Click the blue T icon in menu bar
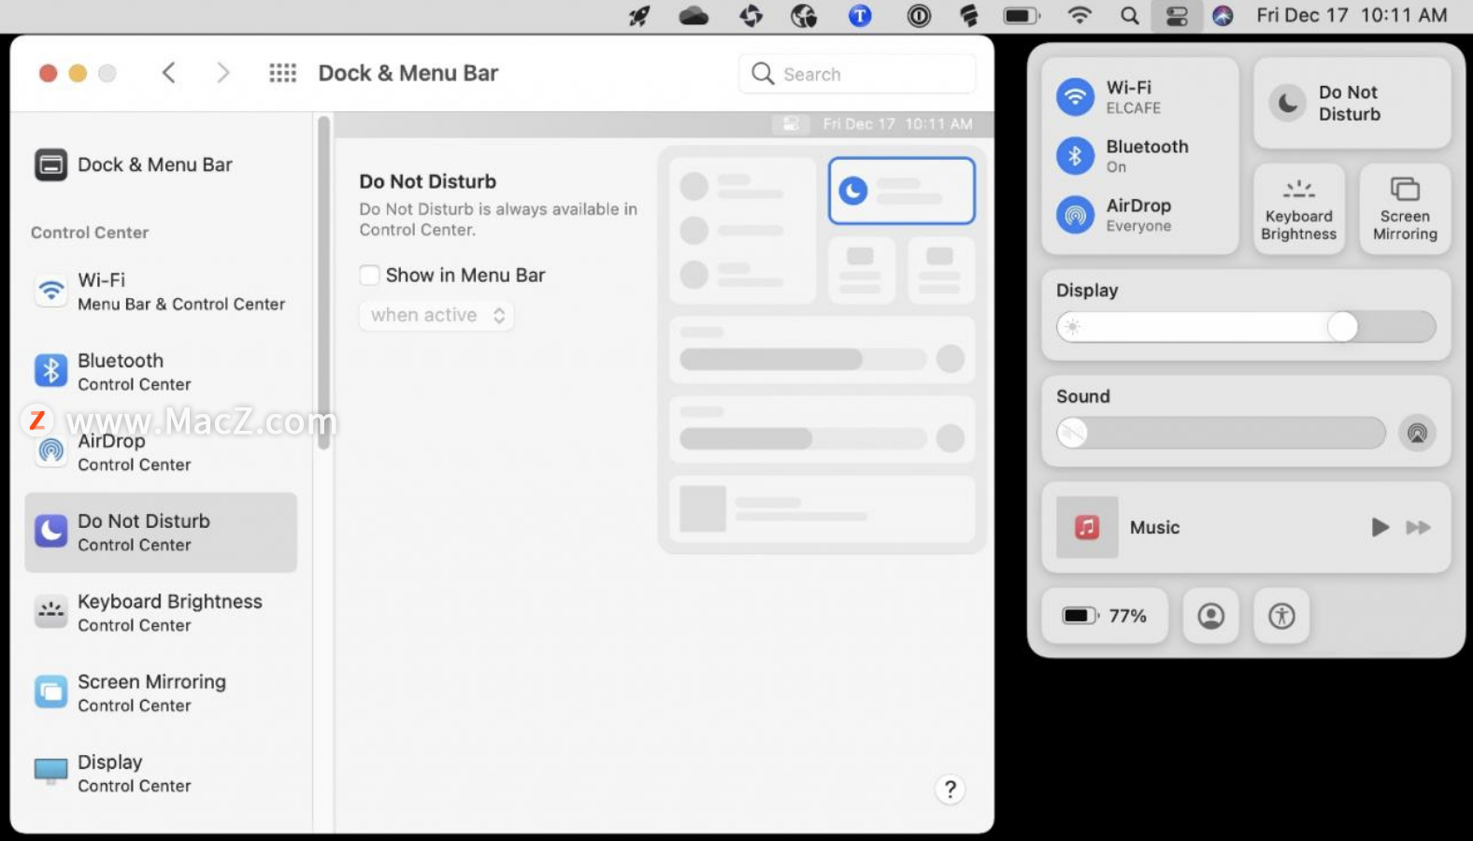 click(860, 16)
